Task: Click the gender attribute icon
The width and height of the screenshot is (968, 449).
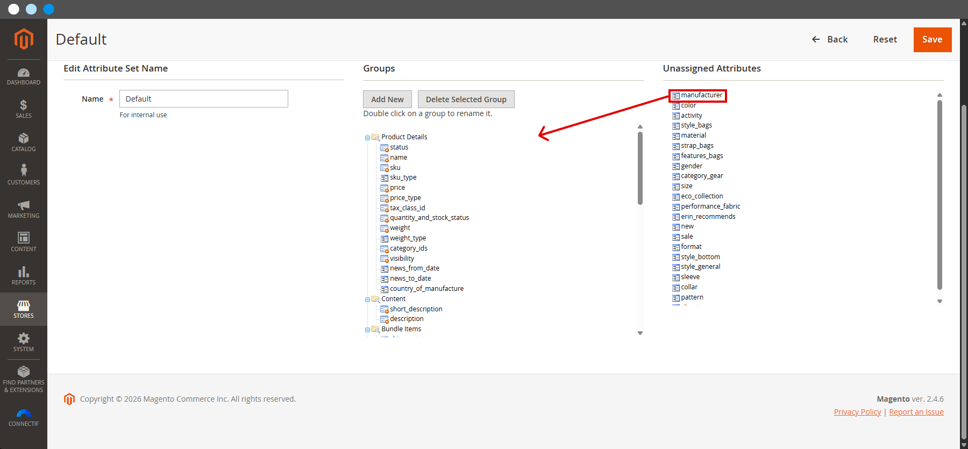Action: (x=676, y=167)
